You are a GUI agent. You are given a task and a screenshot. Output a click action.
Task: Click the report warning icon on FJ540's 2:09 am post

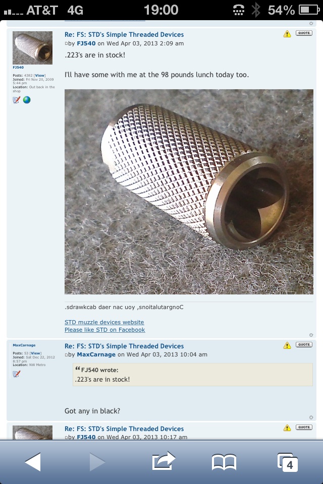click(x=287, y=34)
